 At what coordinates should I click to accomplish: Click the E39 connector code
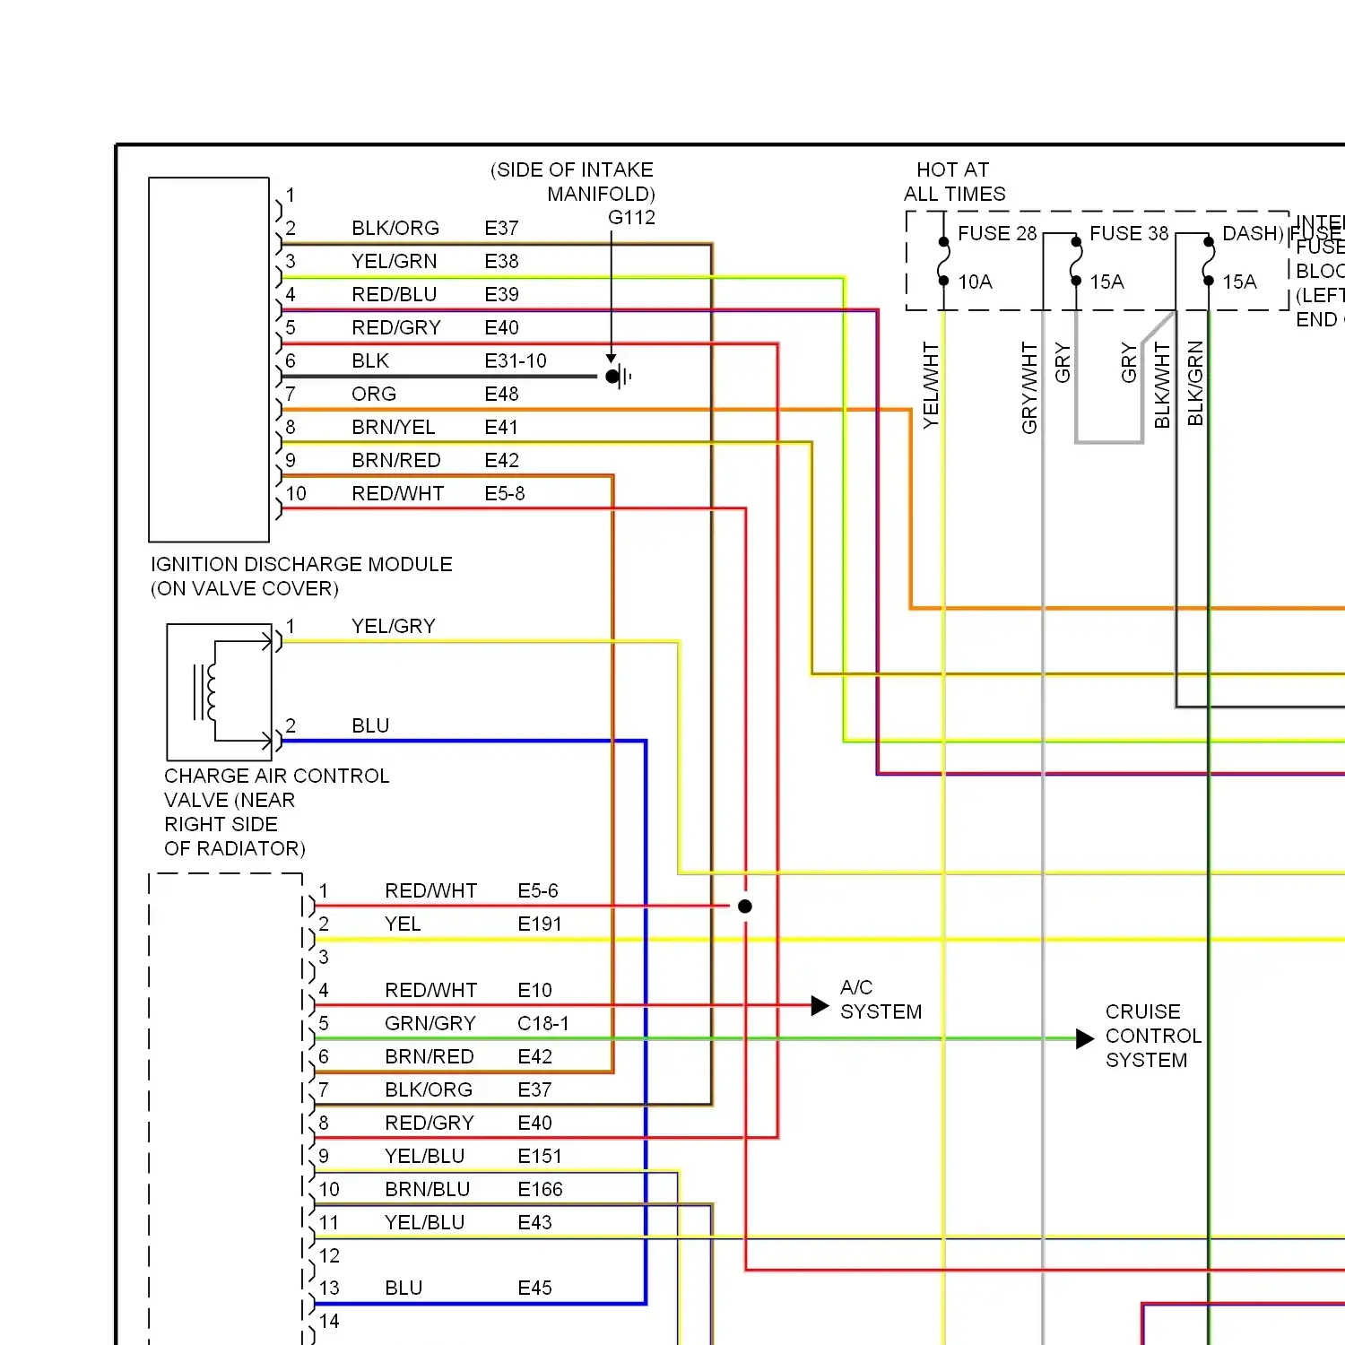point(501,295)
